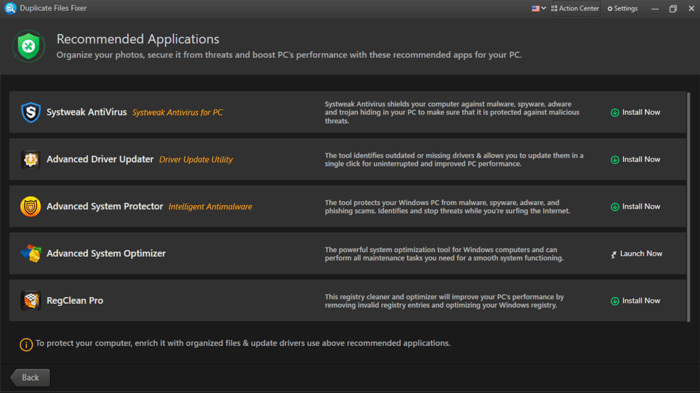Minimize the Duplicate Files Fixer window

655,9
